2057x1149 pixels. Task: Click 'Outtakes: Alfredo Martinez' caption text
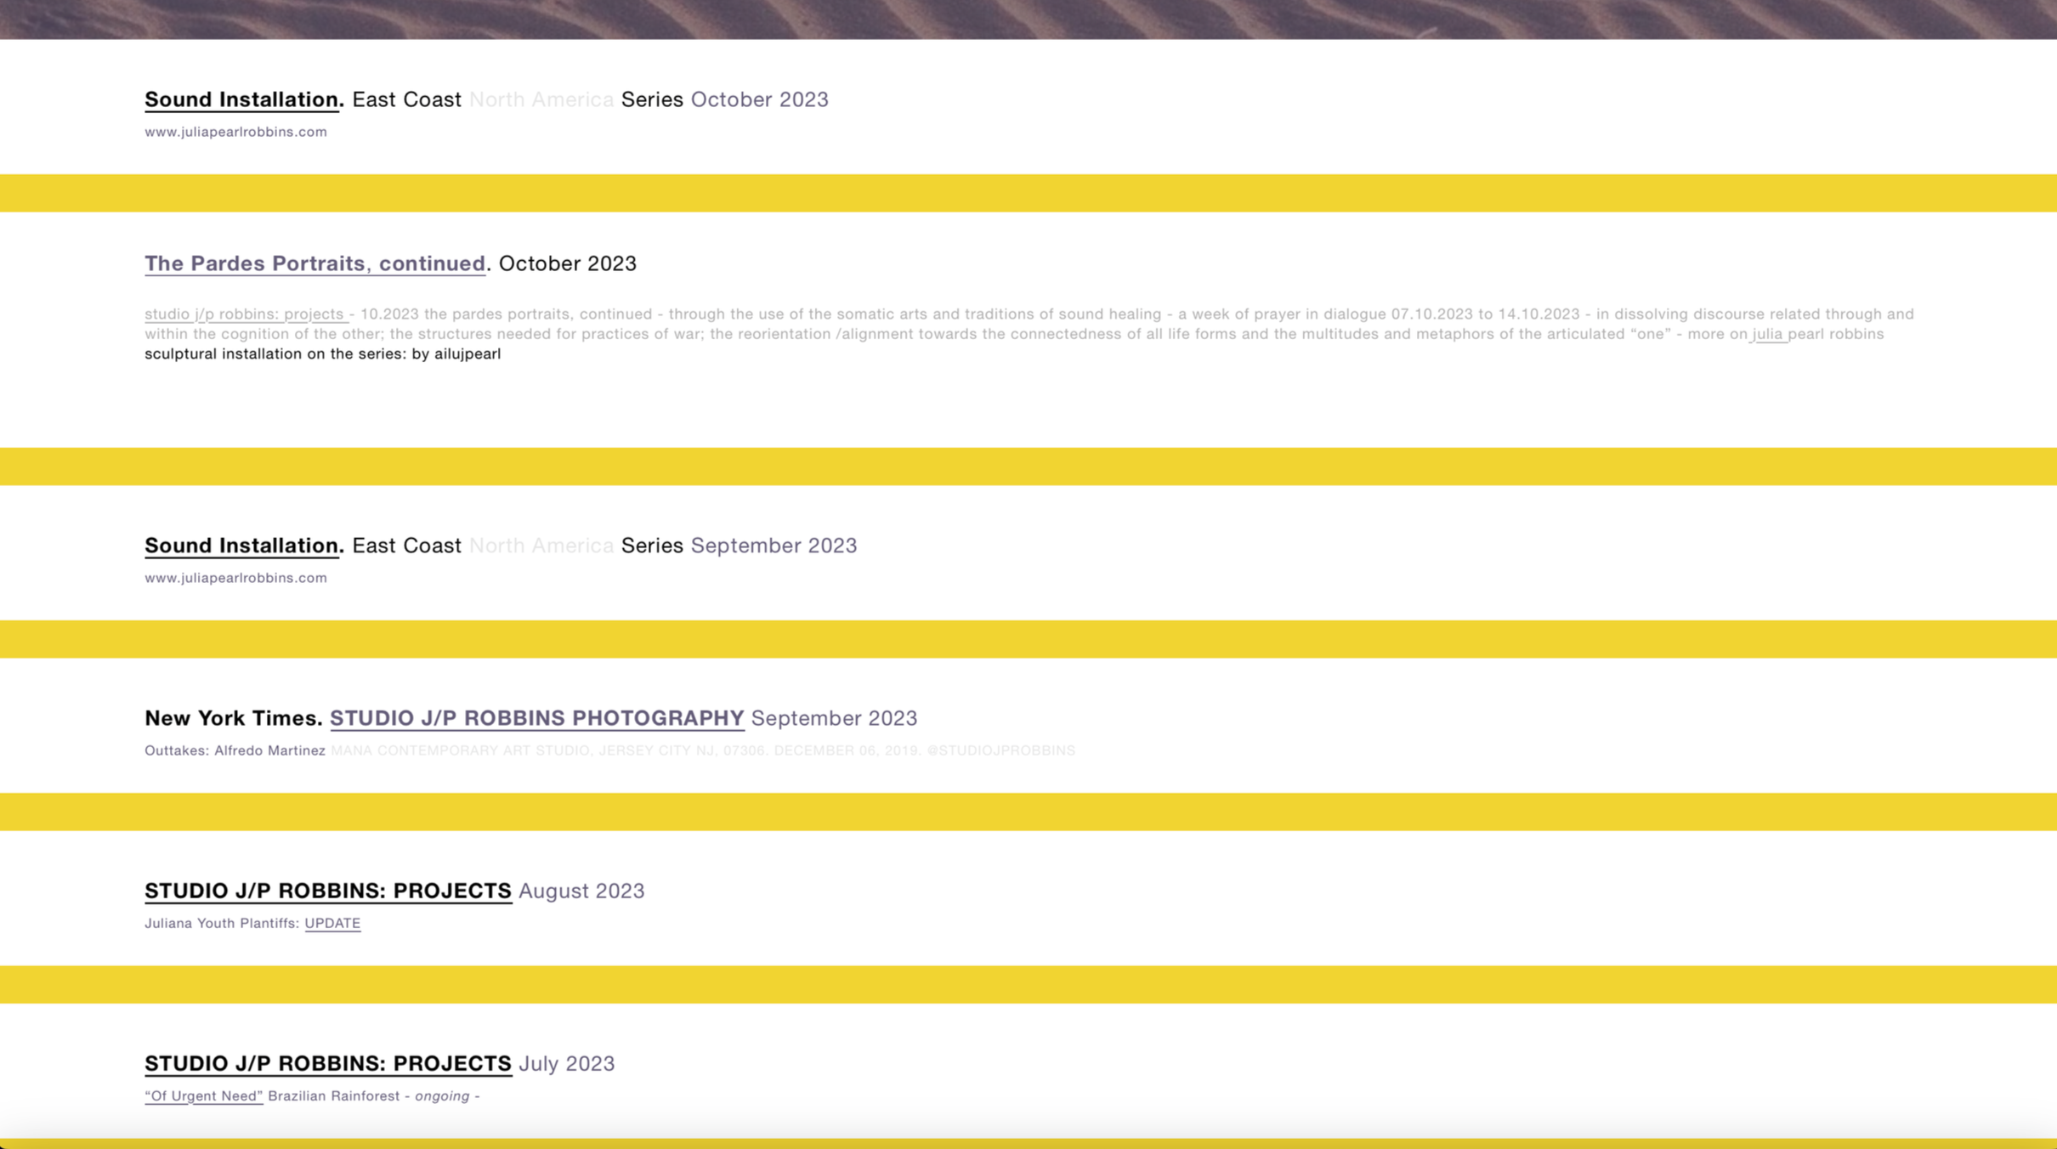(x=235, y=750)
